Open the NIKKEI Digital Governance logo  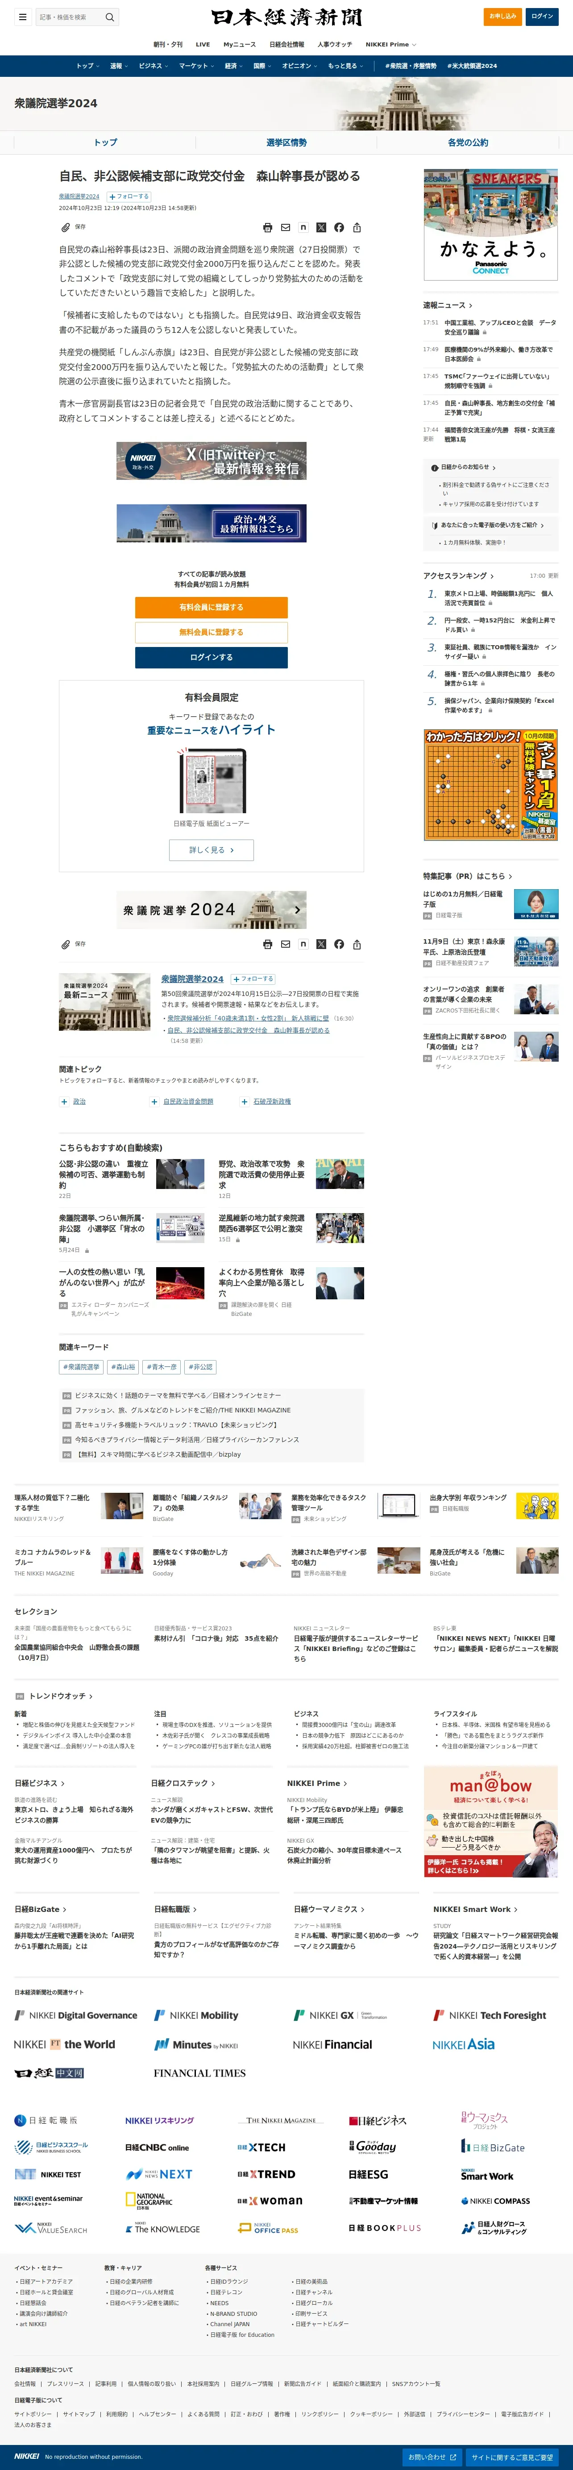coord(76,2016)
